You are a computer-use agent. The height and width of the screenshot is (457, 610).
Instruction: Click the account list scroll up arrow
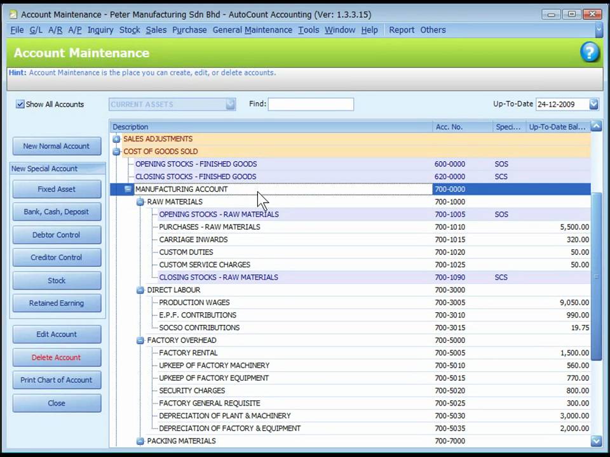(596, 126)
